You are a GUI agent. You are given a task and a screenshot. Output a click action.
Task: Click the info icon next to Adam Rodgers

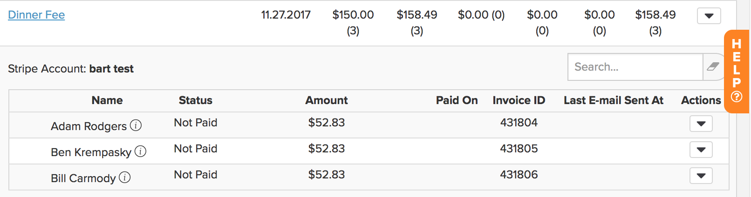point(136,125)
